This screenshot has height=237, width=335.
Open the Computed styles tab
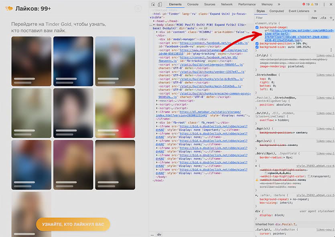tap(276, 11)
